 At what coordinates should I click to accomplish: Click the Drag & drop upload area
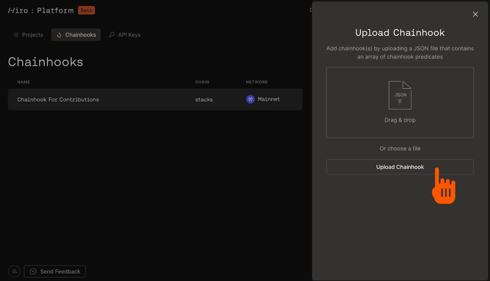pyautogui.click(x=400, y=102)
